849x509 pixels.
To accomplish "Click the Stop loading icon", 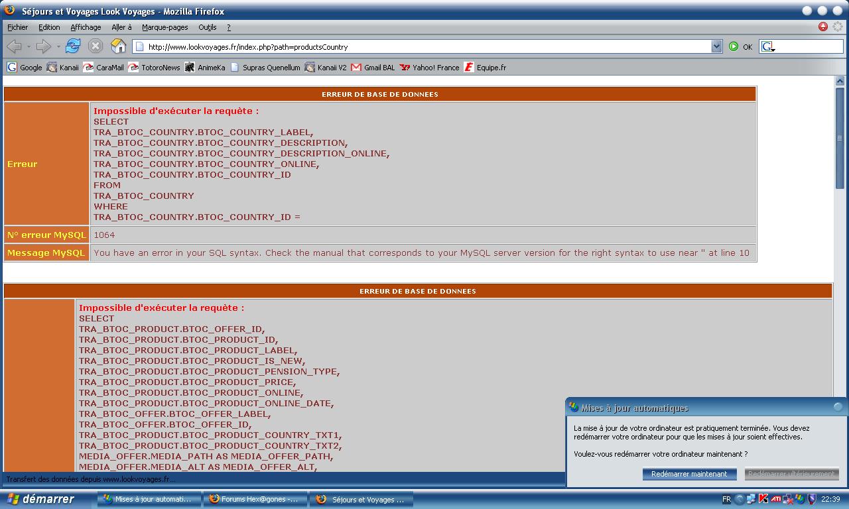I will pyautogui.click(x=96, y=46).
